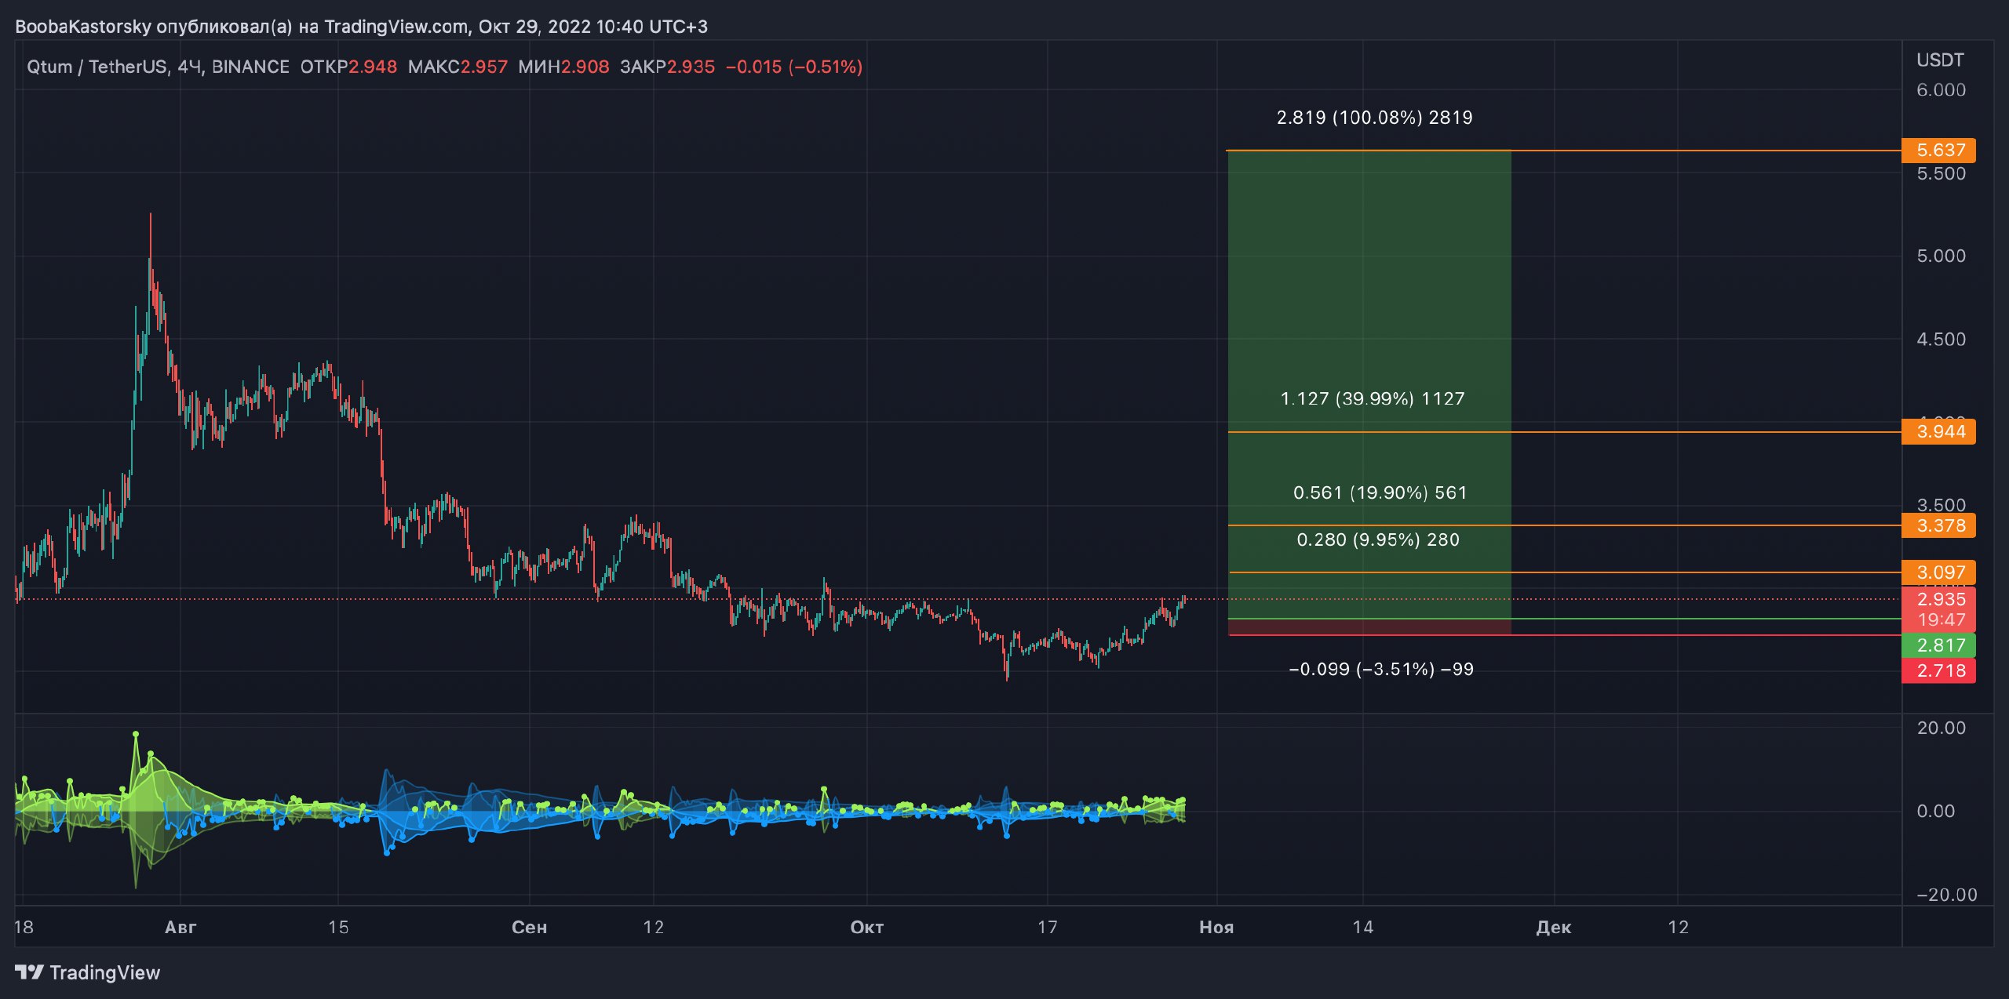This screenshot has width=2009, height=999.
Task: Click the '0.280 (9.95%) 280' target label
Action: pos(1377,539)
